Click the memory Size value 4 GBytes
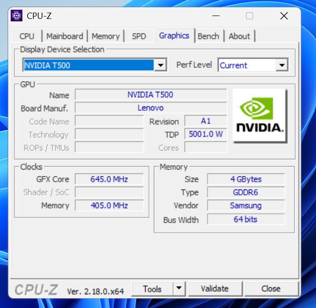 [x=246, y=179]
